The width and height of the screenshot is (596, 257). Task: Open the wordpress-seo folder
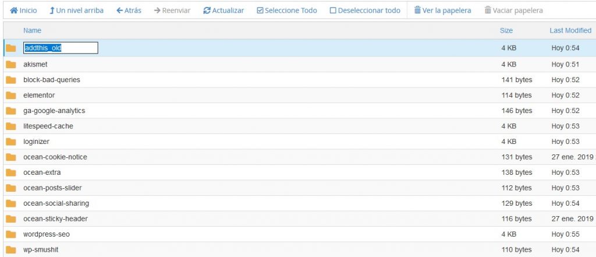[47, 234]
